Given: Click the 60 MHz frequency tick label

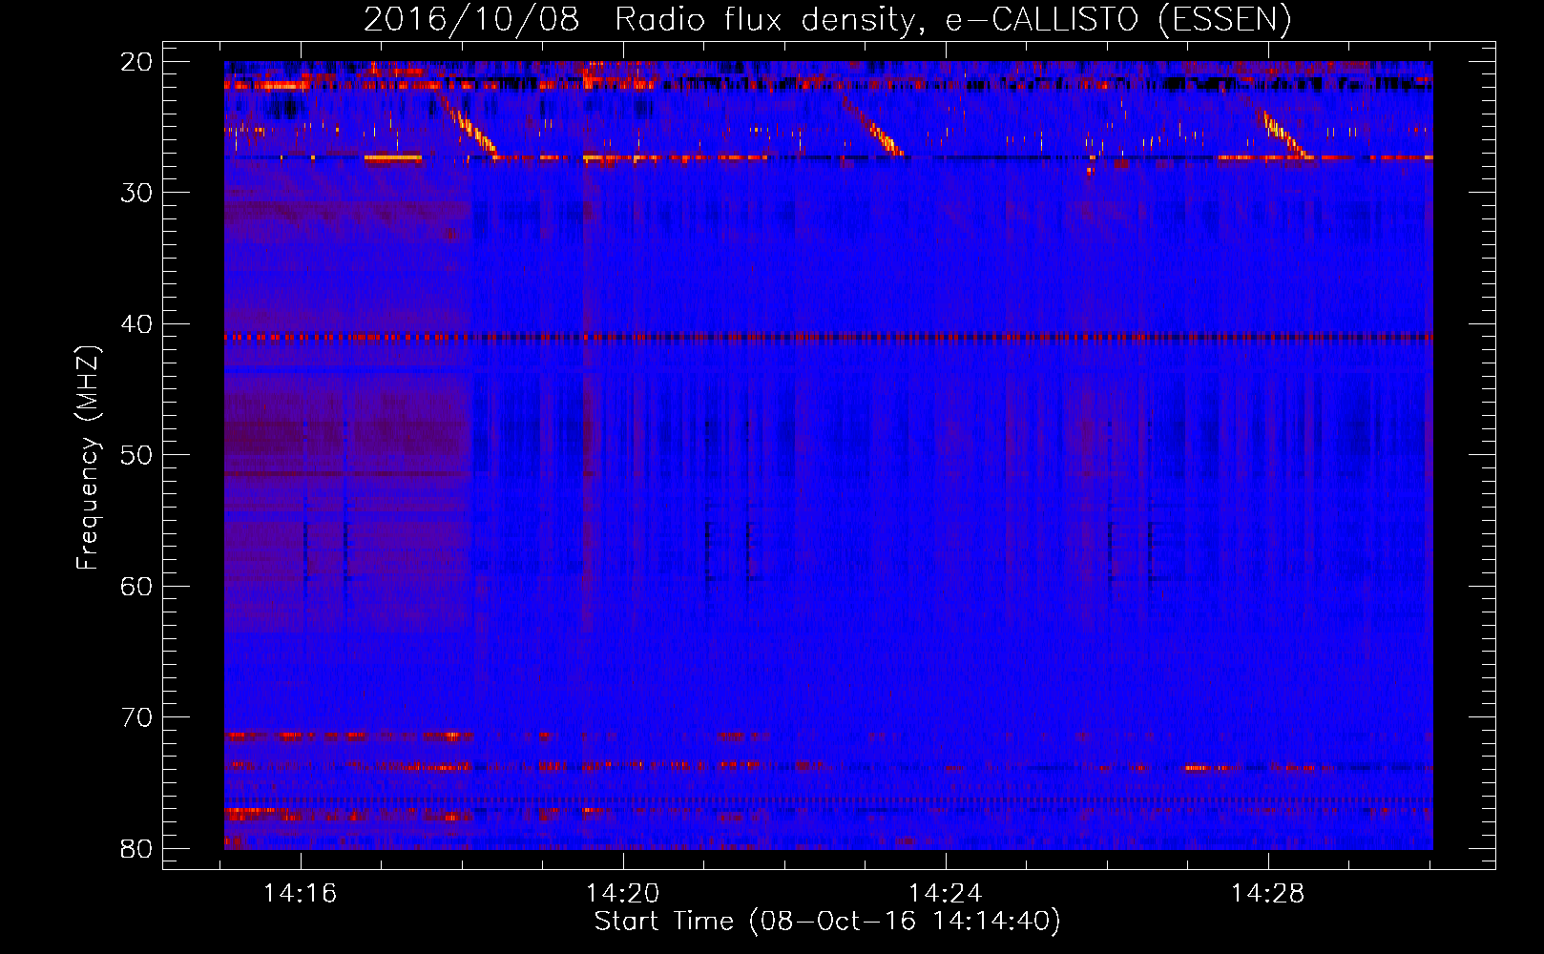Looking at the screenshot, I should pyautogui.click(x=136, y=586).
